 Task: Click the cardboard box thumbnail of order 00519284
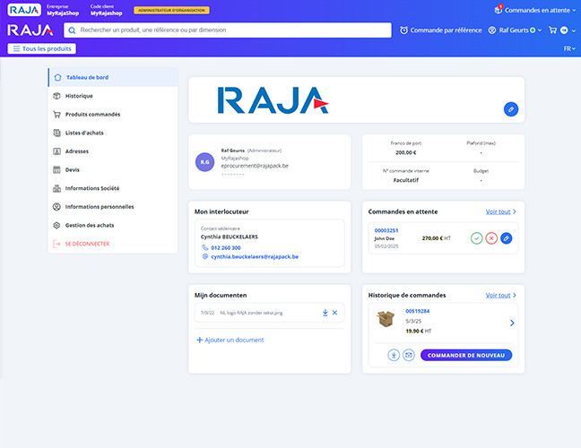tap(386, 319)
